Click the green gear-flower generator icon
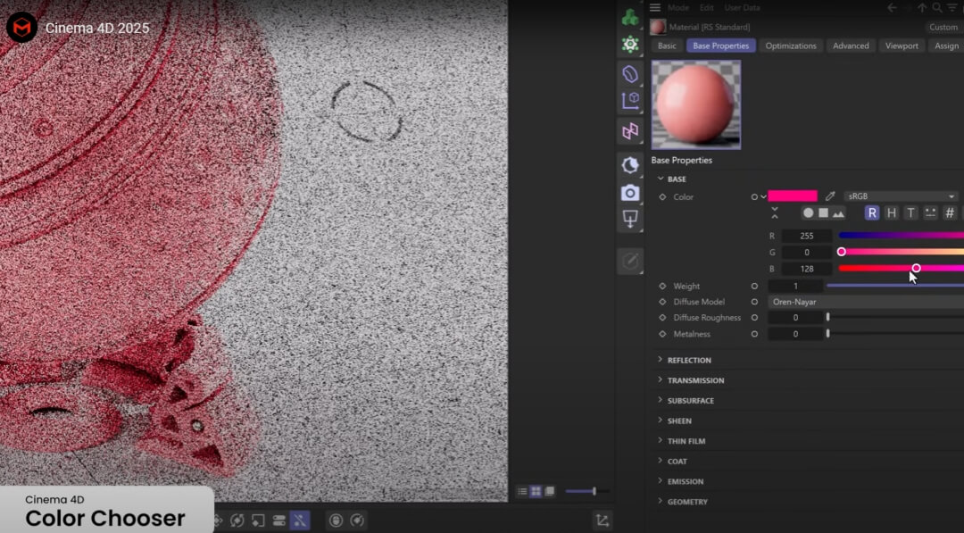The height and width of the screenshot is (533, 964). 630,45
